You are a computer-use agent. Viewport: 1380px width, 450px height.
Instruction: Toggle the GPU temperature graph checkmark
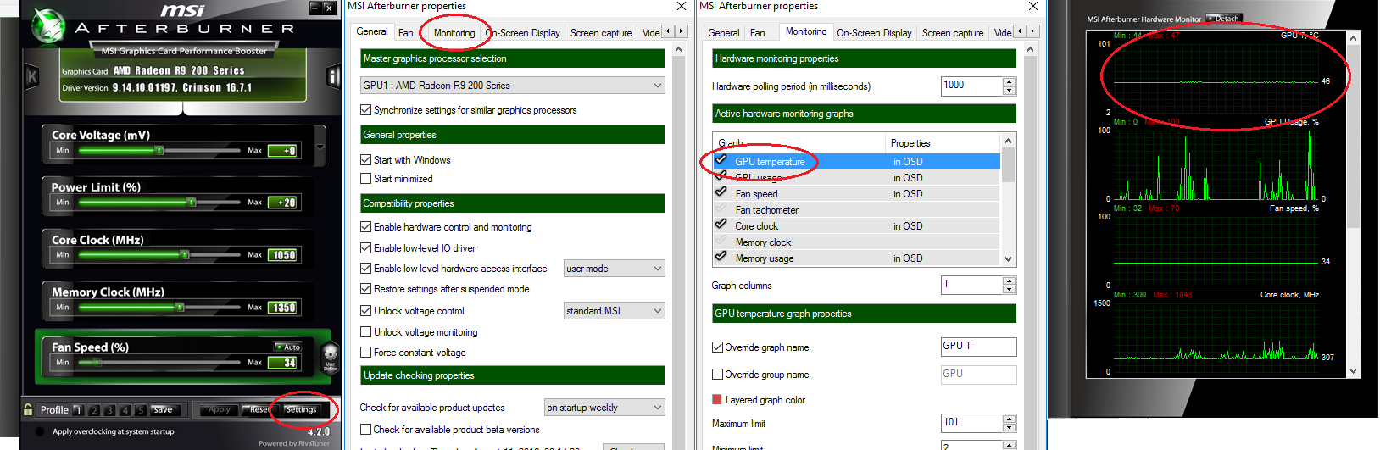(x=721, y=160)
